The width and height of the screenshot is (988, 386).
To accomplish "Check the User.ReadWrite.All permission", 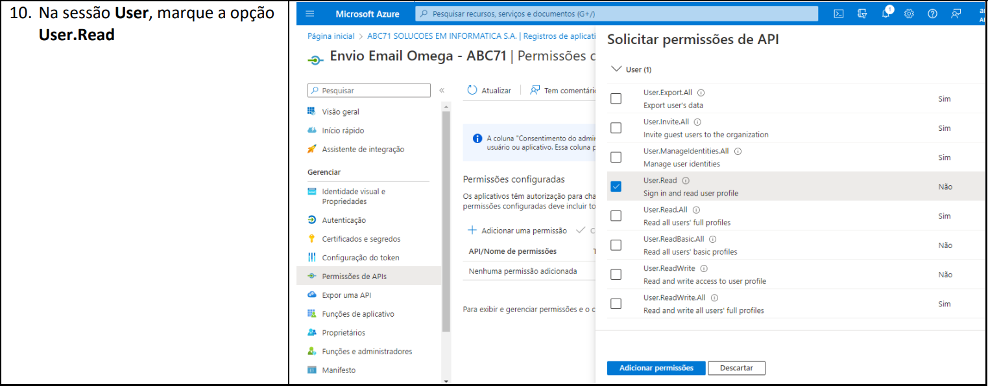I will point(616,304).
